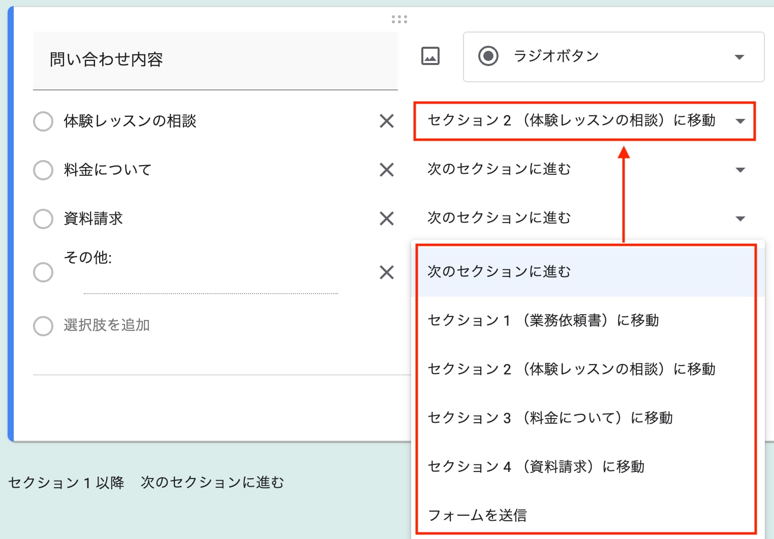Select the 料金について radio button
The width and height of the screenshot is (774, 539).
click(43, 170)
